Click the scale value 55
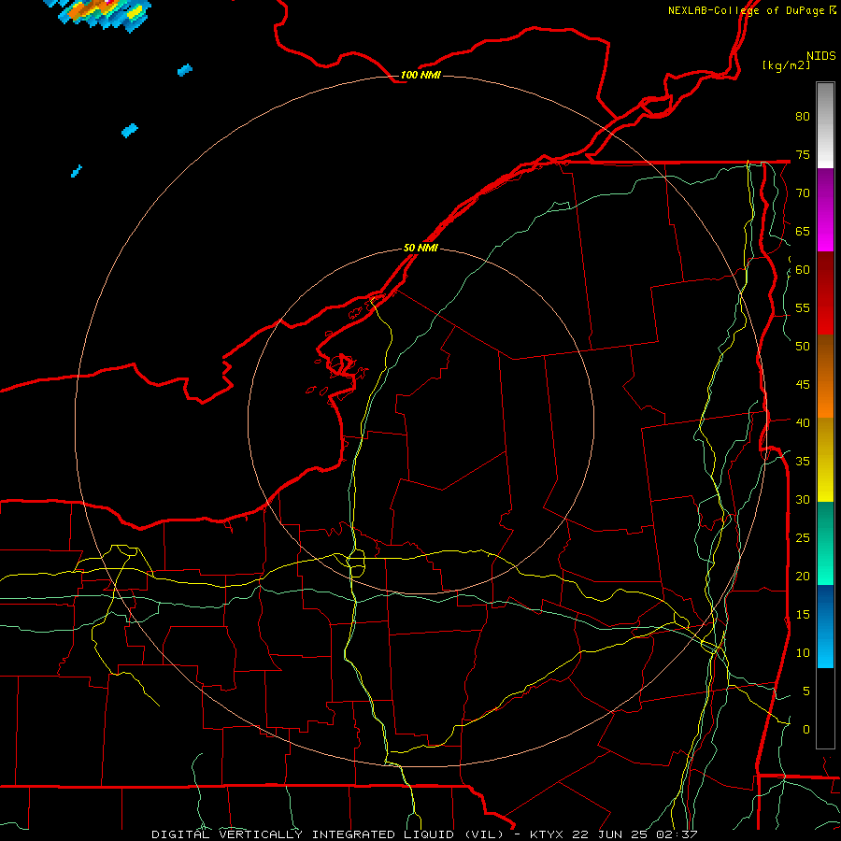Image resolution: width=841 pixels, height=841 pixels. click(x=803, y=308)
